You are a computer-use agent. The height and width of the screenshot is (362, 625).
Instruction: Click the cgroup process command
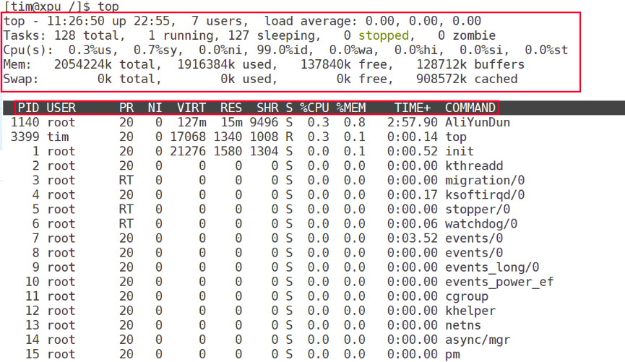coord(467,296)
